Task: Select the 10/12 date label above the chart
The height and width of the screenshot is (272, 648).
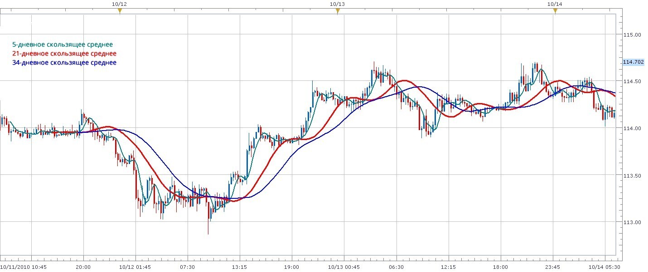Action: click(x=119, y=4)
